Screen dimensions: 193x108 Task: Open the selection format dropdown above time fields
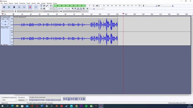(45, 97)
